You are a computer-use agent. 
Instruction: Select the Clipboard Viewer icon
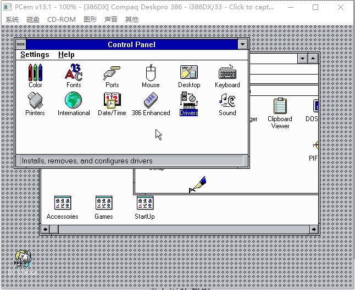[280, 113]
